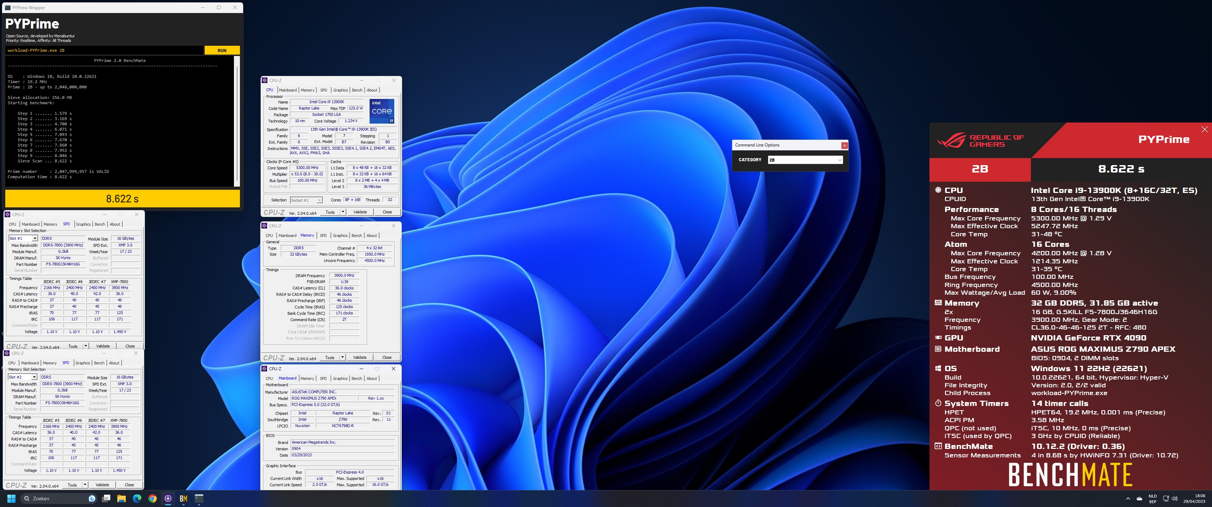This screenshot has height=507, width=1212.
Task: Launch Microsoft Edge from the taskbar
Action: (x=137, y=499)
